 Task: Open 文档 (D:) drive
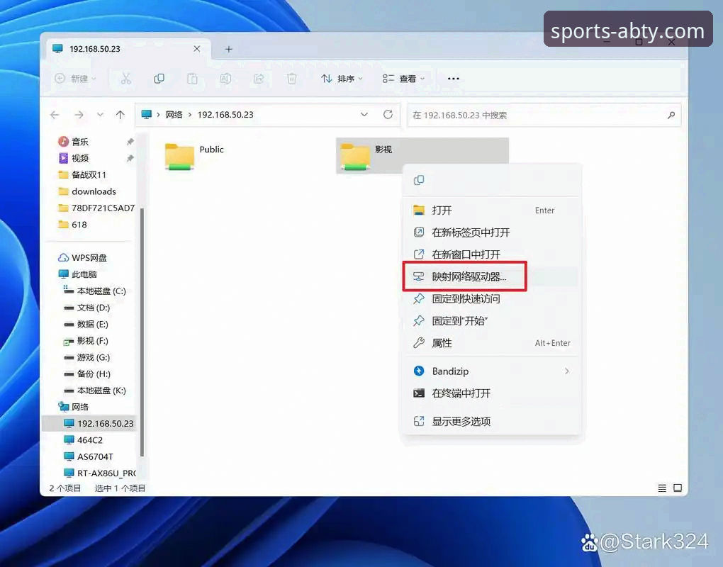coord(86,308)
